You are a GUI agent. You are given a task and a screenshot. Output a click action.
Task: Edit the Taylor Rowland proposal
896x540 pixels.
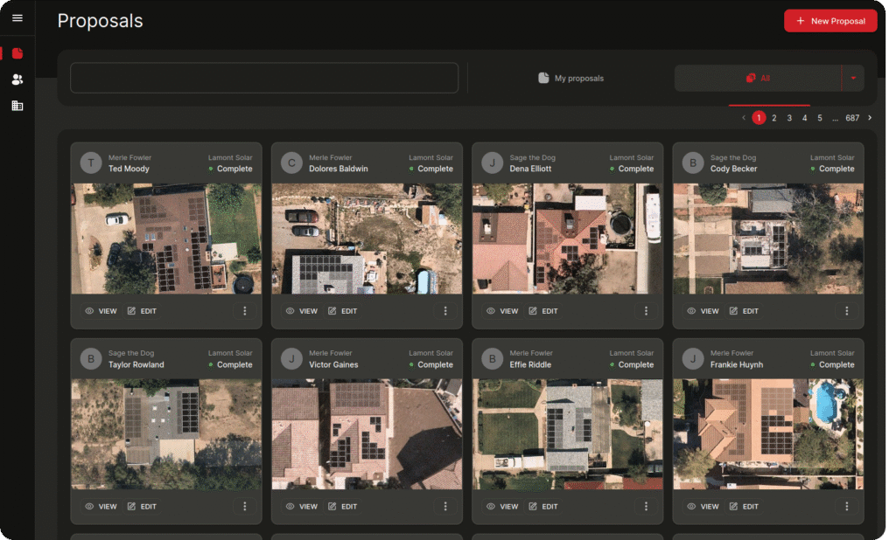click(142, 506)
